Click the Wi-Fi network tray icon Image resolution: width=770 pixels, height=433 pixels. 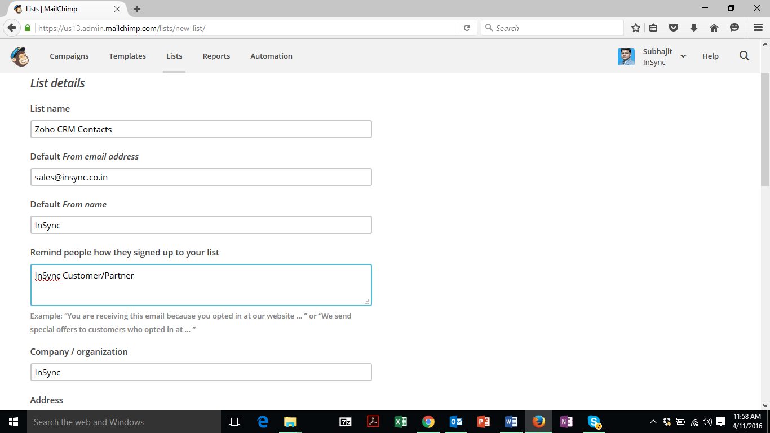coord(694,422)
